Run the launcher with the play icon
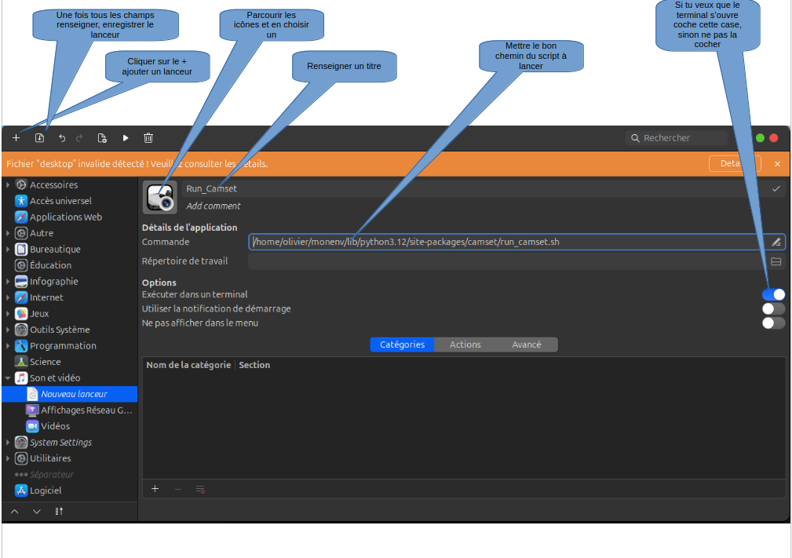 126,138
